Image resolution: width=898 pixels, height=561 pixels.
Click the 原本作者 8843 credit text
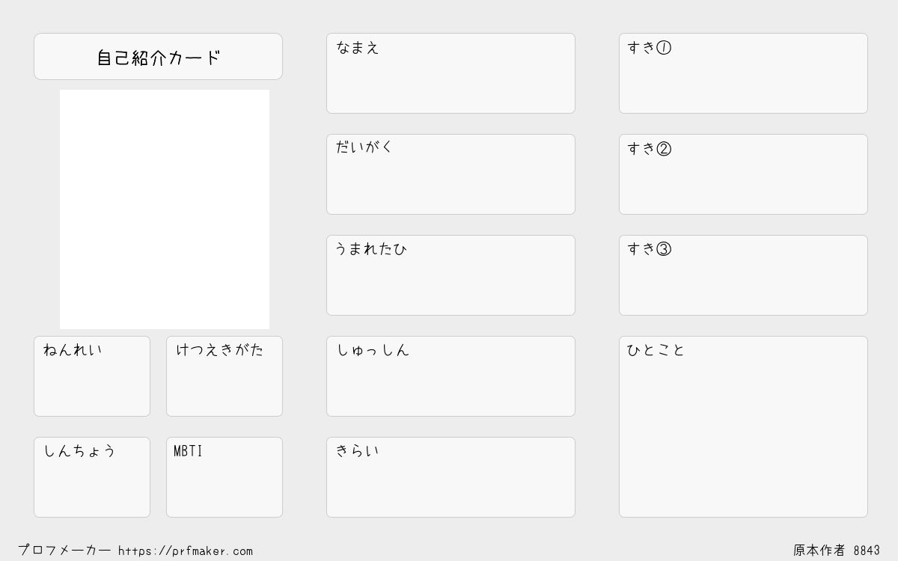(x=837, y=551)
